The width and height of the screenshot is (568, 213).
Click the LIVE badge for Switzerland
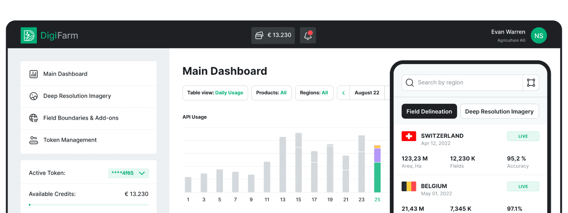tap(523, 136)
